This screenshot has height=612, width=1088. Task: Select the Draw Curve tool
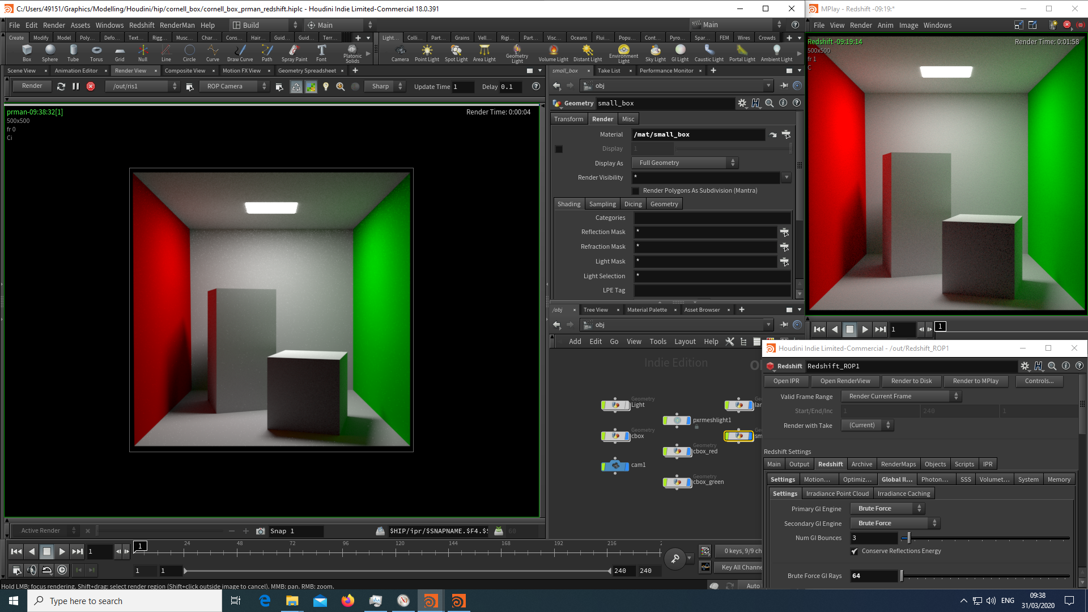(x=240, y=53)
